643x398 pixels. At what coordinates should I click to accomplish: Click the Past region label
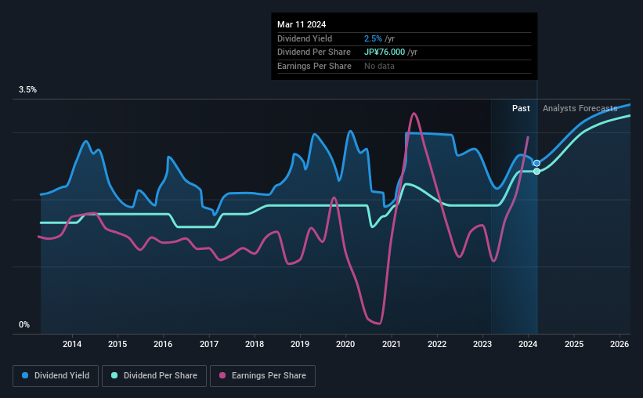click(521, 108)
